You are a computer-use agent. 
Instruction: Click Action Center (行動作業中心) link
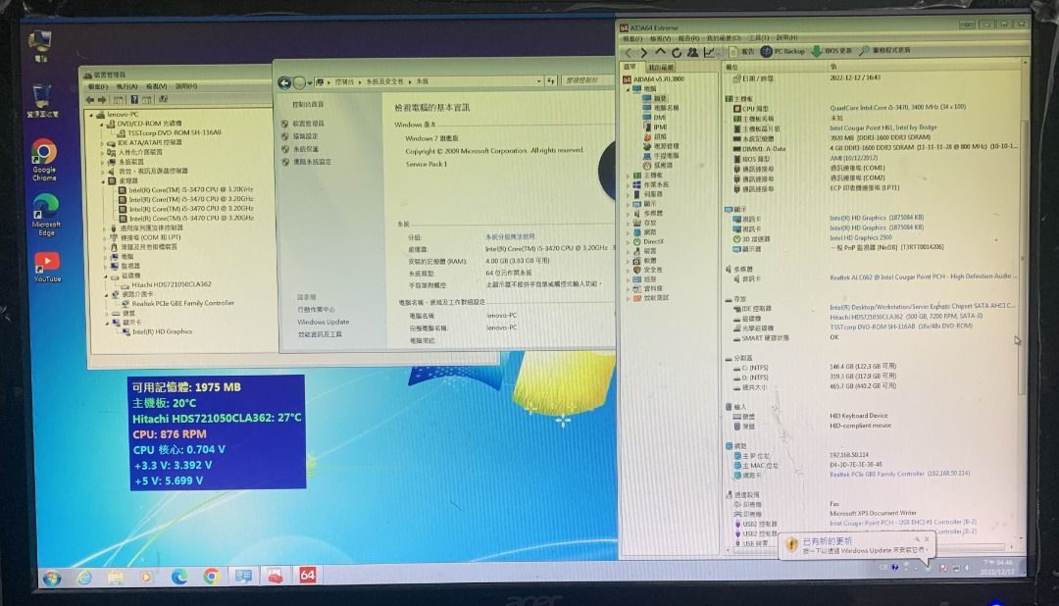(316, 310)
